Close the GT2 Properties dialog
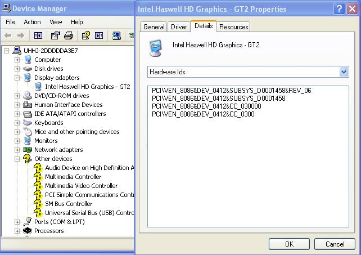 [352, 9]
